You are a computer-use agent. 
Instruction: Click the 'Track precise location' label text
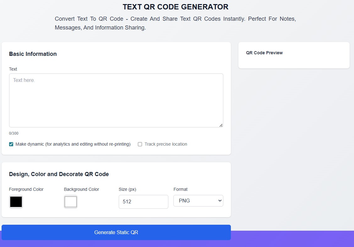[x=166, y=144]
